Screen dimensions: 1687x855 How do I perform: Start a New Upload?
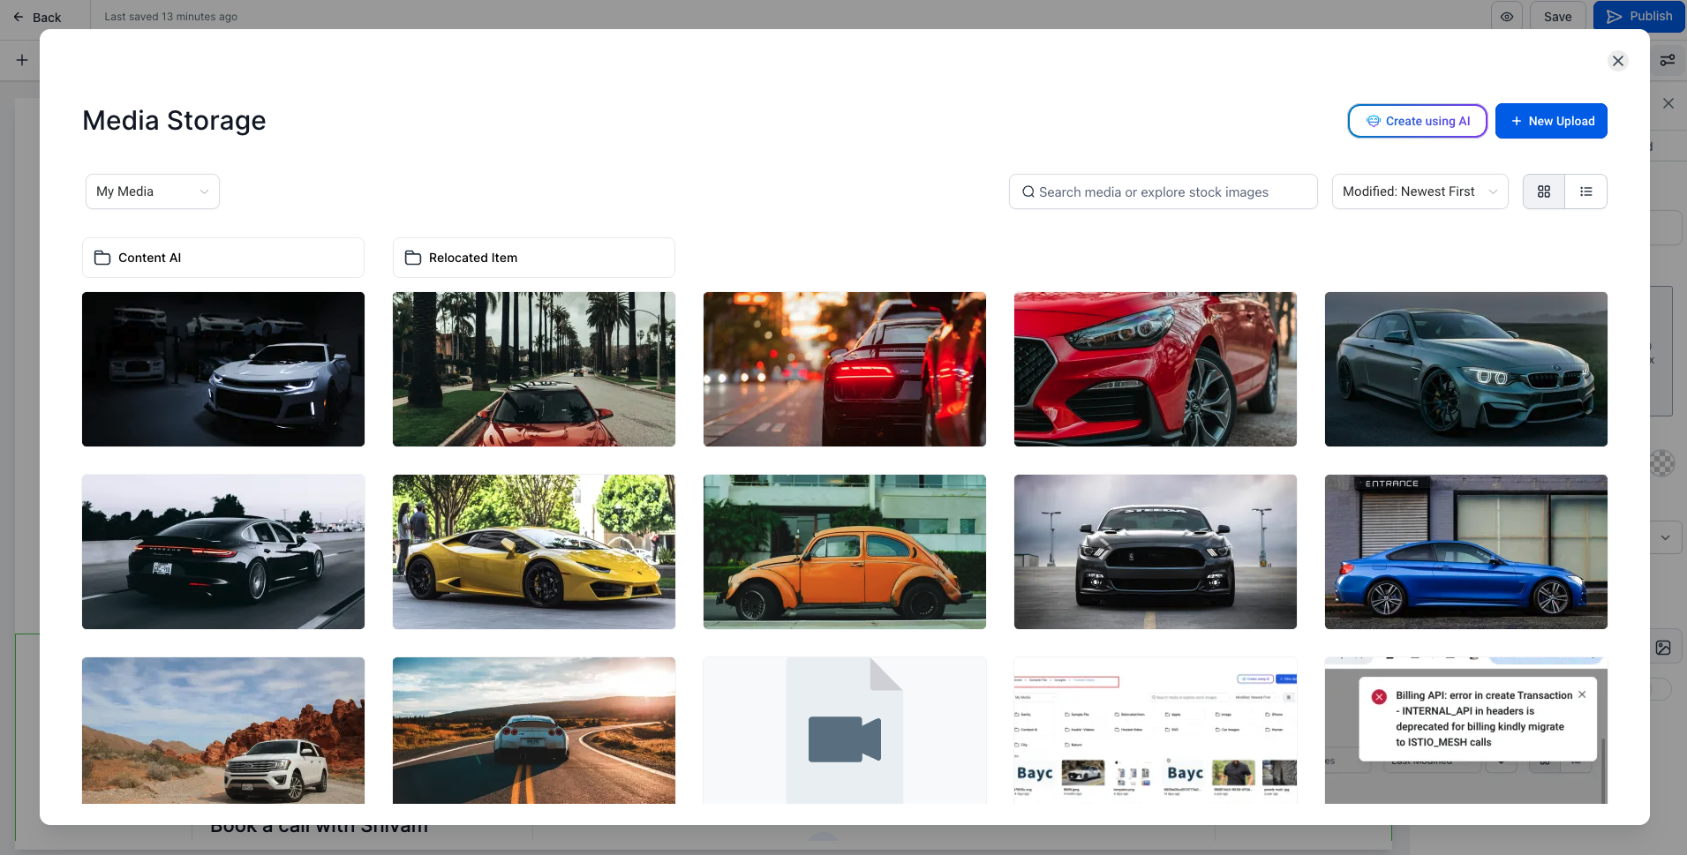(x=1551, y=121)
